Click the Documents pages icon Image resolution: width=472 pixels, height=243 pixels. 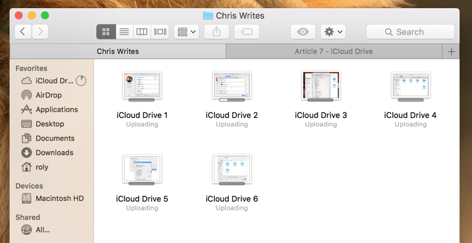click(x=26, y=138)
